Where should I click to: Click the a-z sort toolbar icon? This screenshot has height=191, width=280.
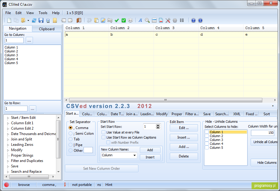(131, 20)
